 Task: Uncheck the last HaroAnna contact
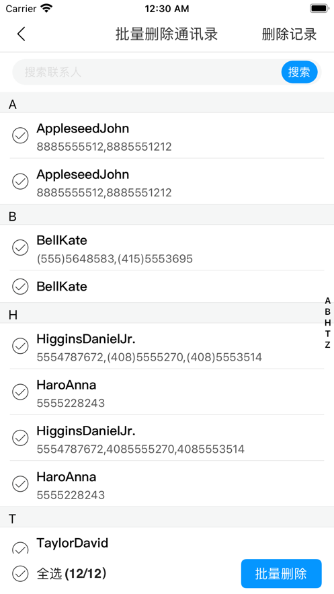coord(20,484)
